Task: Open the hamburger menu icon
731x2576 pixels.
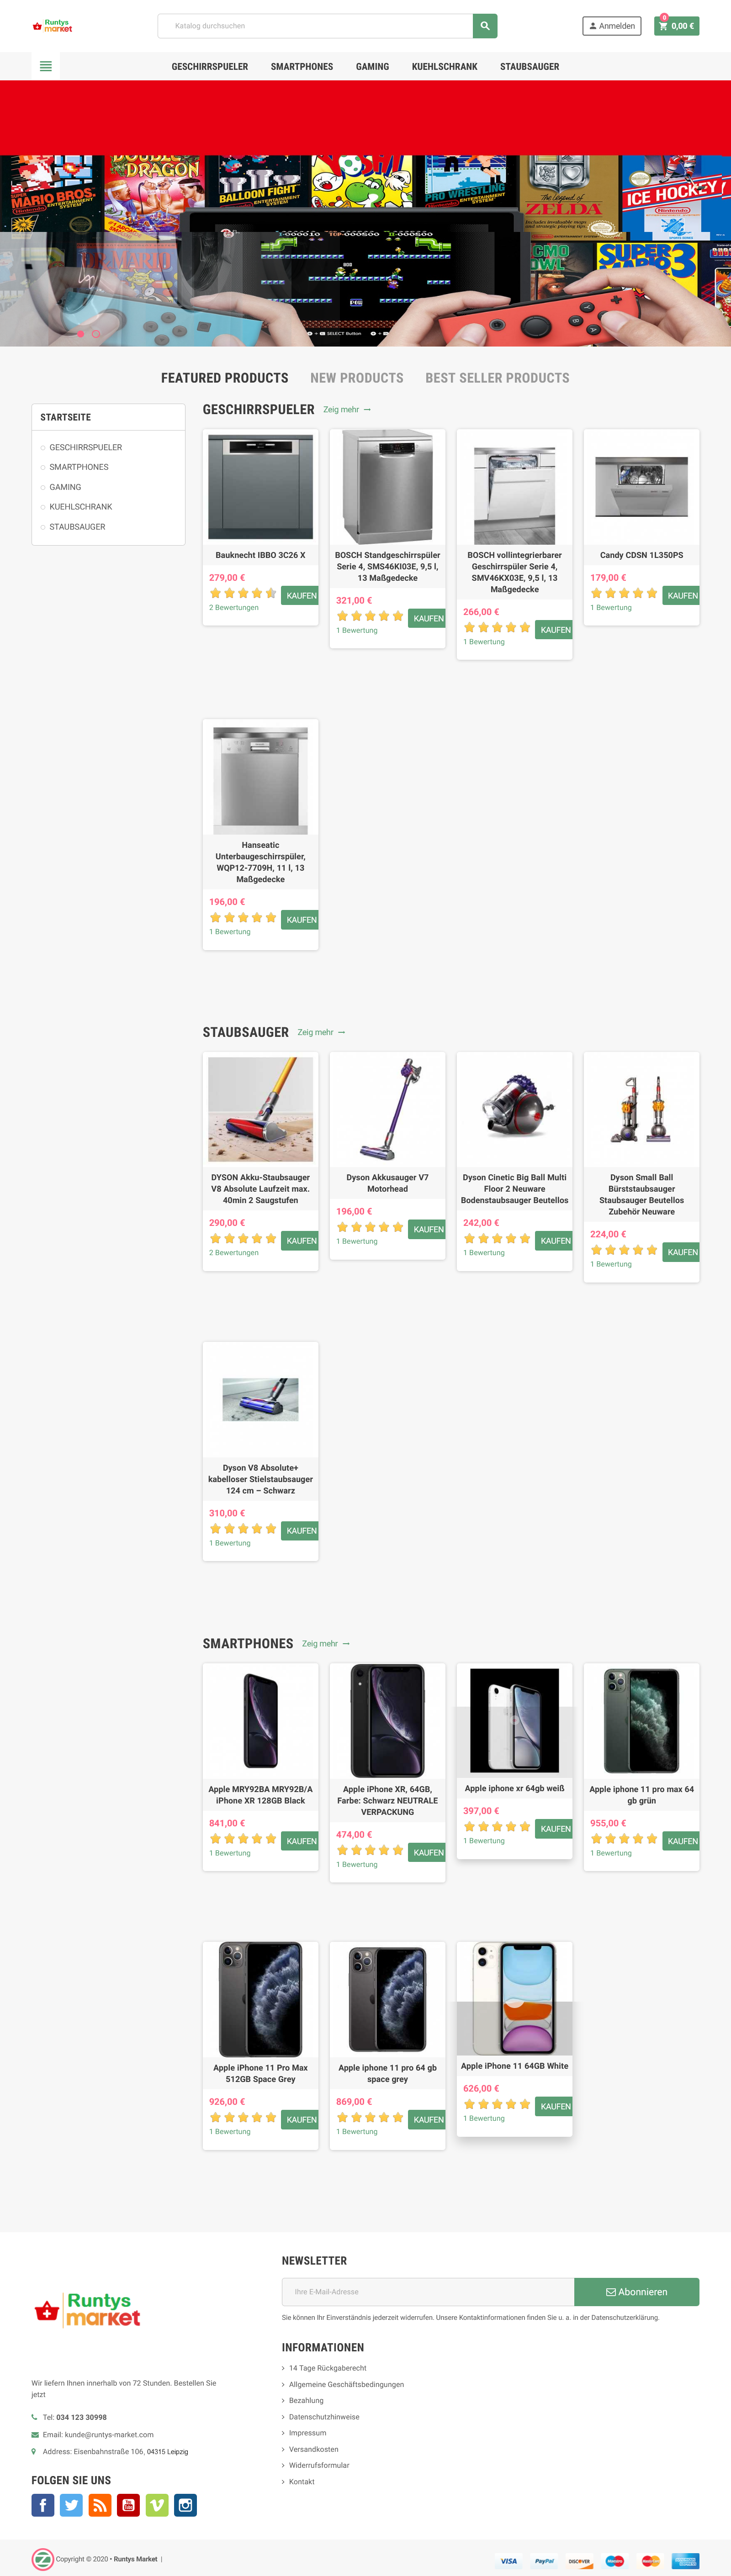Action: [x=45, y=67]
